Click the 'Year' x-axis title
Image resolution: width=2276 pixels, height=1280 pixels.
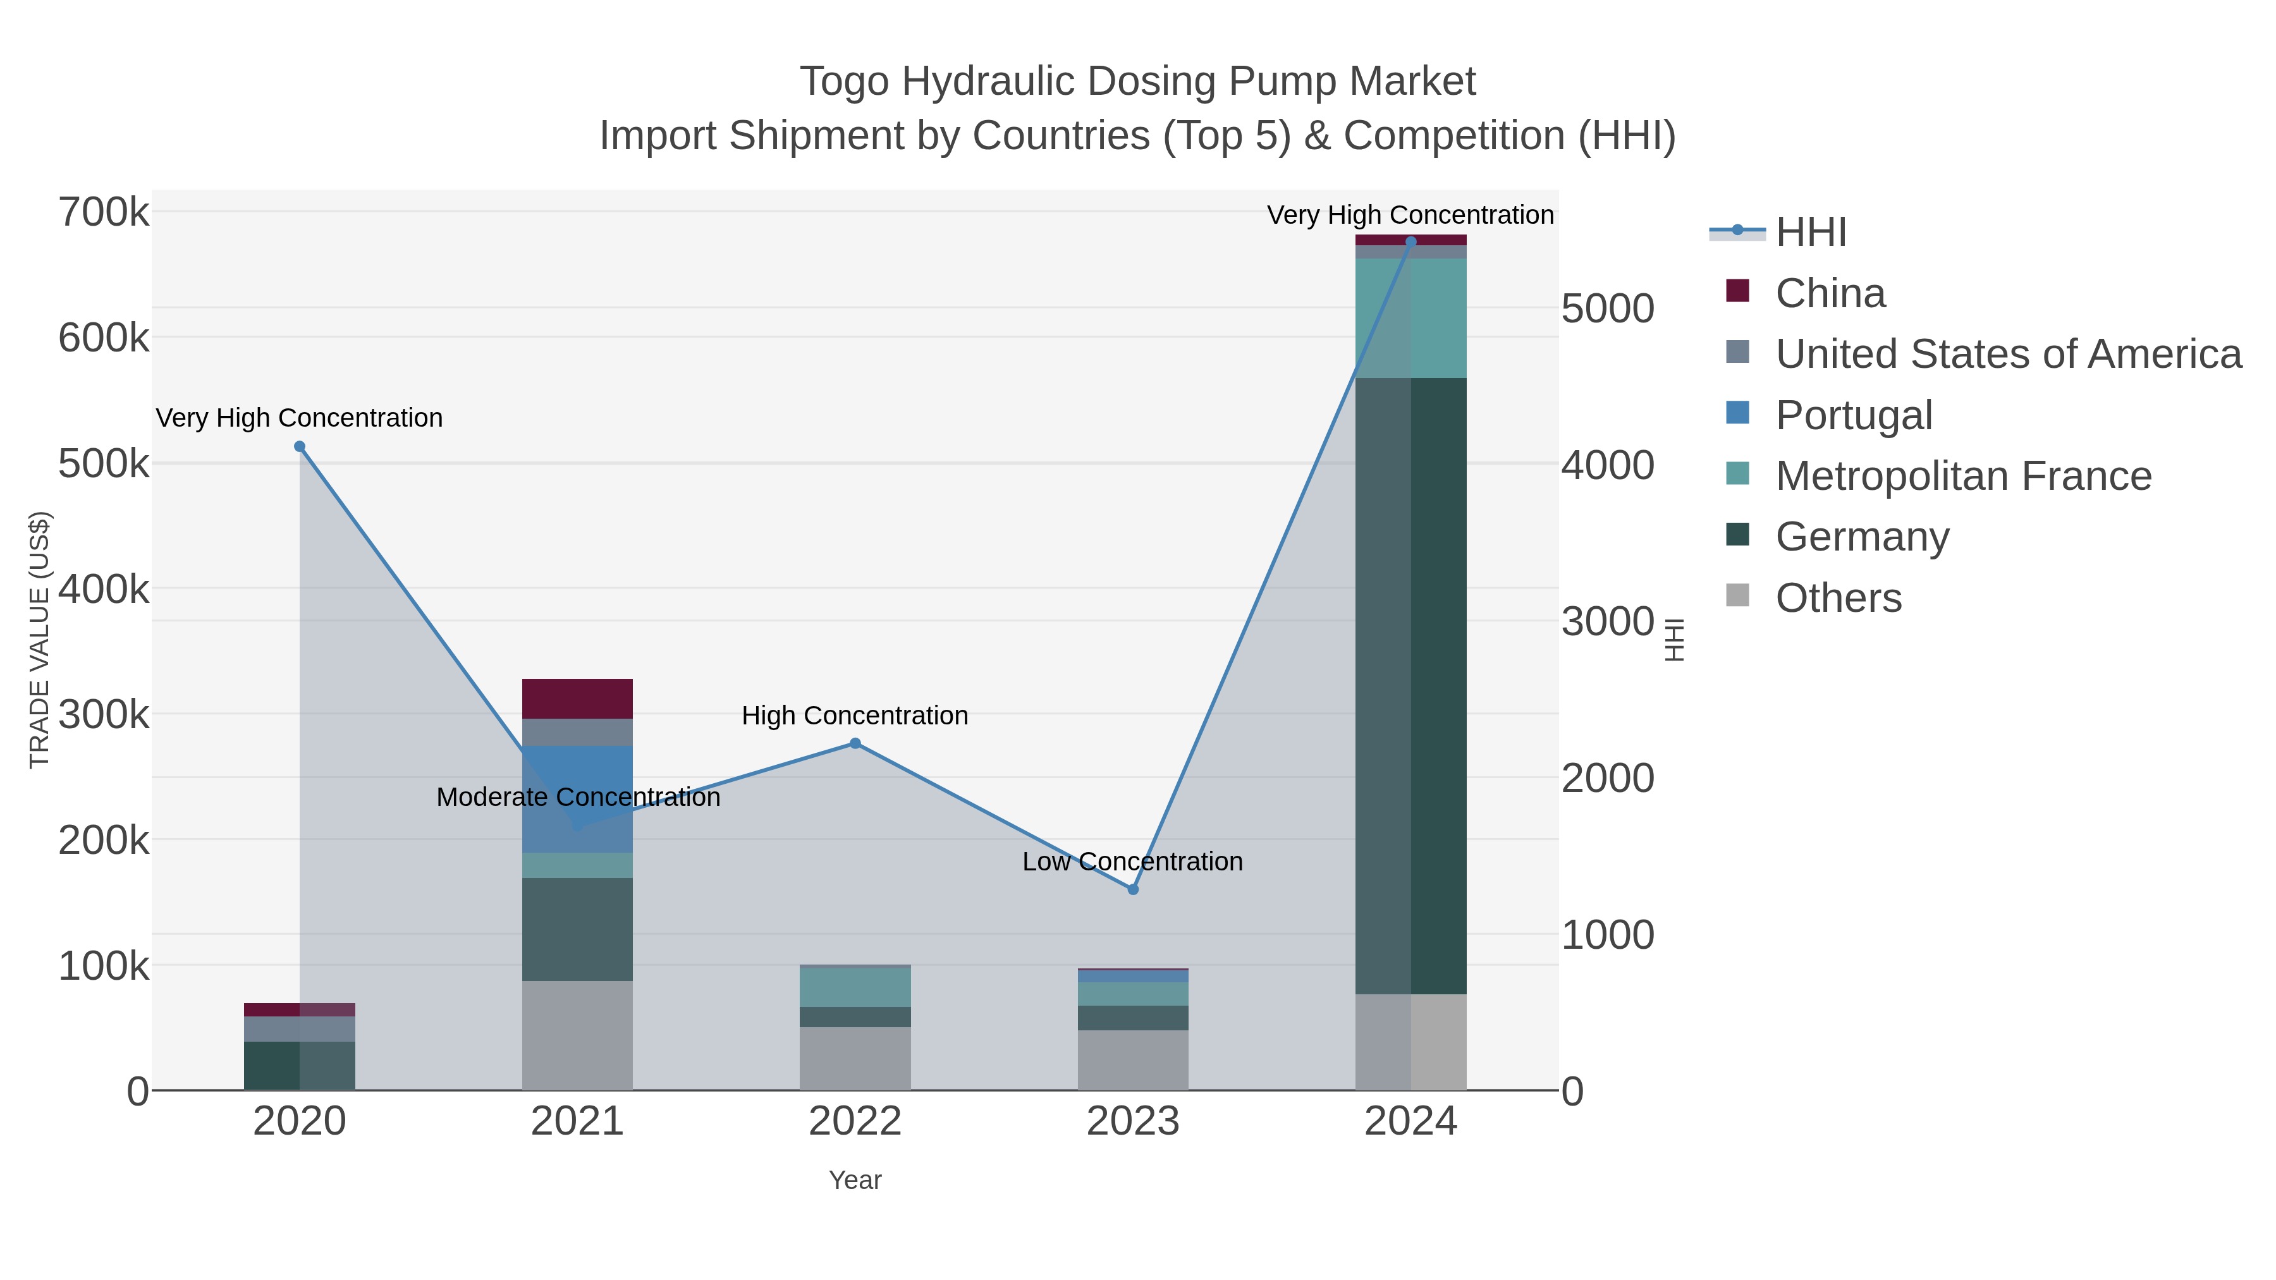coord(855,1180)
